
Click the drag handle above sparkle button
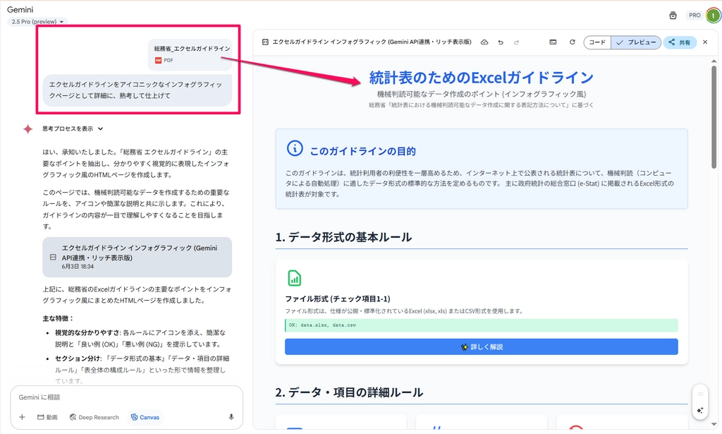click(x=700, y=394)
